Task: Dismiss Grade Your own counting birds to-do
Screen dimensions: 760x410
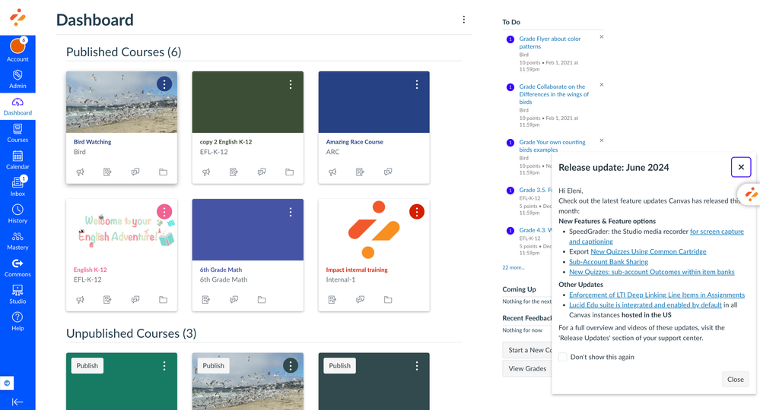Action: [x=602, y=140]
